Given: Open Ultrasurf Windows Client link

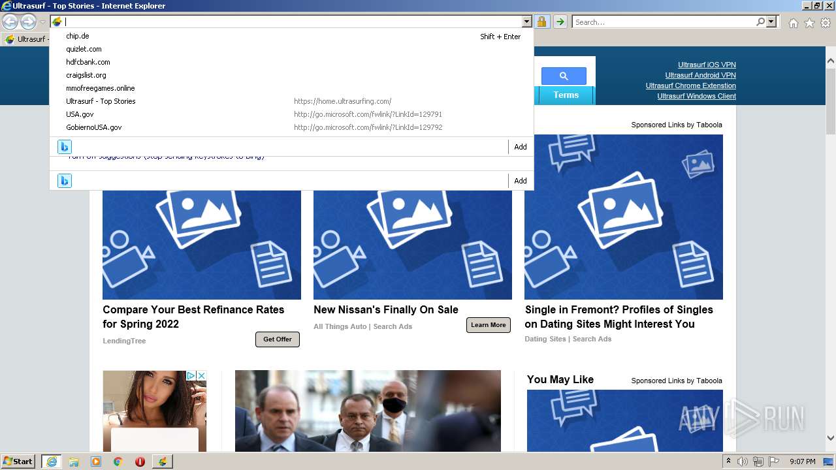Looking at the screenshot, I should pos(696,96).
